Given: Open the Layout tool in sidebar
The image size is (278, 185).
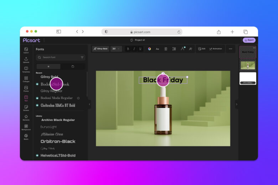Looking at the screenshot, I should pyautogui.click(x=26, y=50).
